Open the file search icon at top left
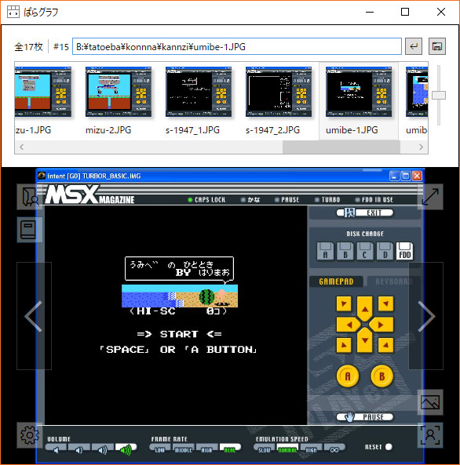Viewport: 460px width, 465px height. coord(29,197)
